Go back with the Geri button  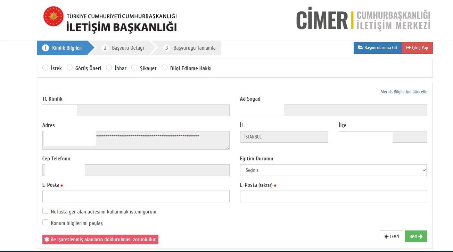pyautogui.click(x=392, y=236)
